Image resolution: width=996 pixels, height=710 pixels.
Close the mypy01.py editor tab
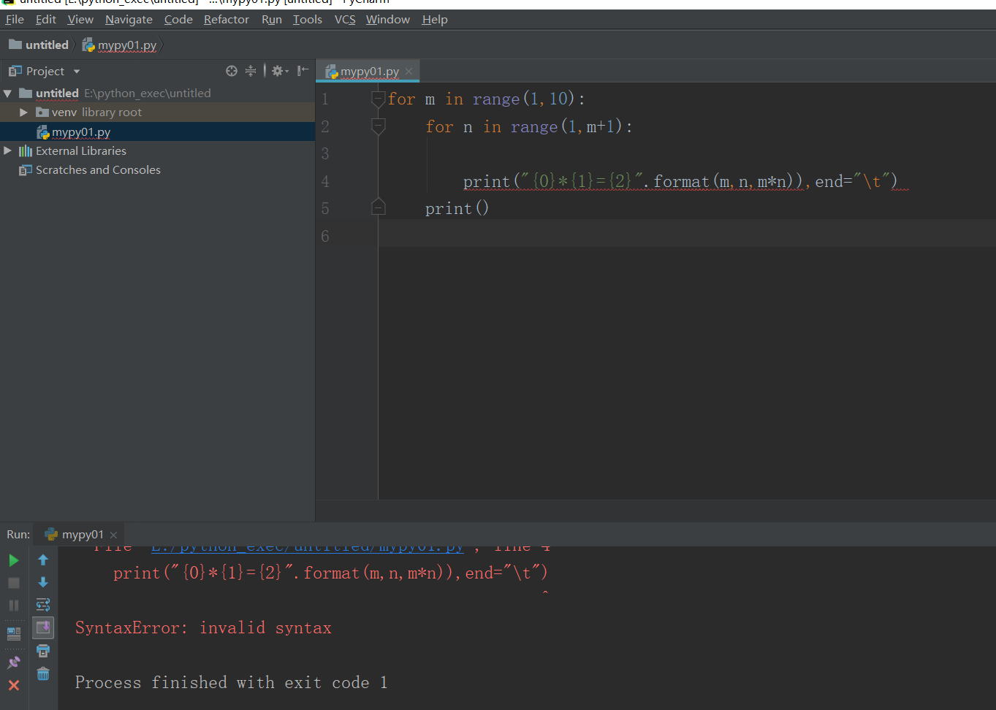(x=408, y=72)
